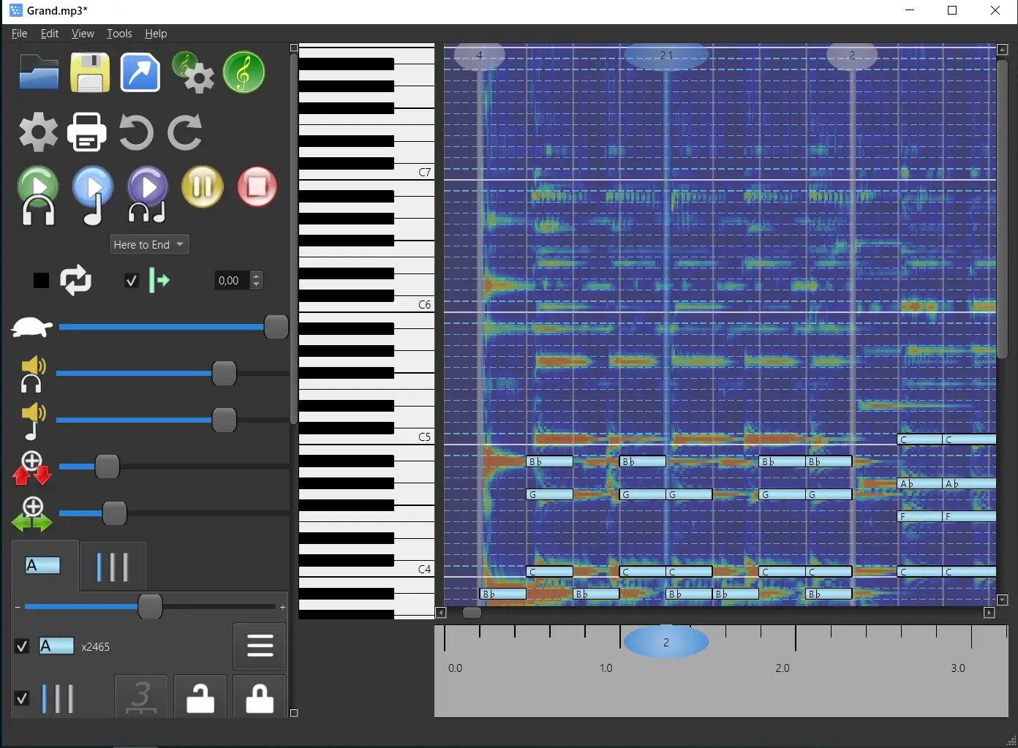Undo the last action with the counterclockwise arrow
The height and width of the screenshot is (748, 1018).
point(136,132)
